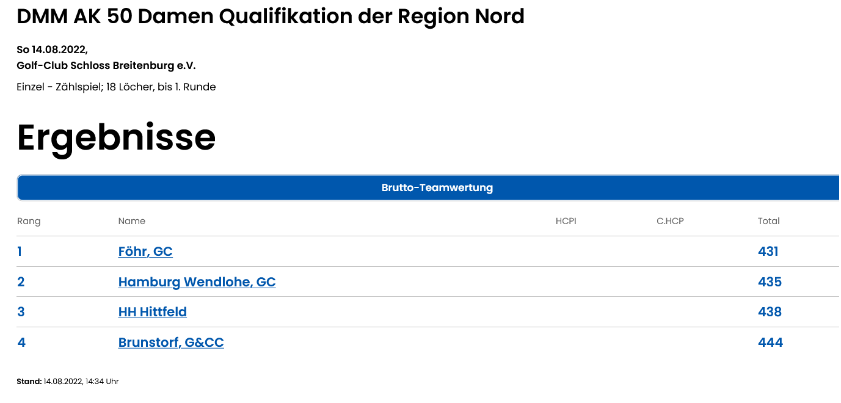The height and width of the screenshot is (403, 841).
Task: Open the Brunstorf, G&CC team link
Action: (x=171, y=343)
